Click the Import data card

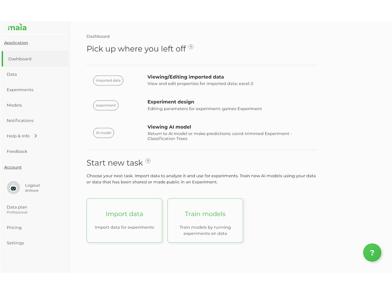coord(124,220)
